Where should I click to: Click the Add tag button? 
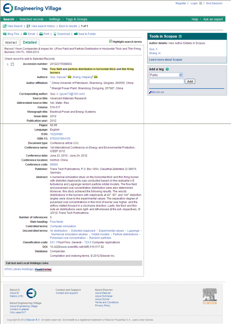click(x=190, y=81)
